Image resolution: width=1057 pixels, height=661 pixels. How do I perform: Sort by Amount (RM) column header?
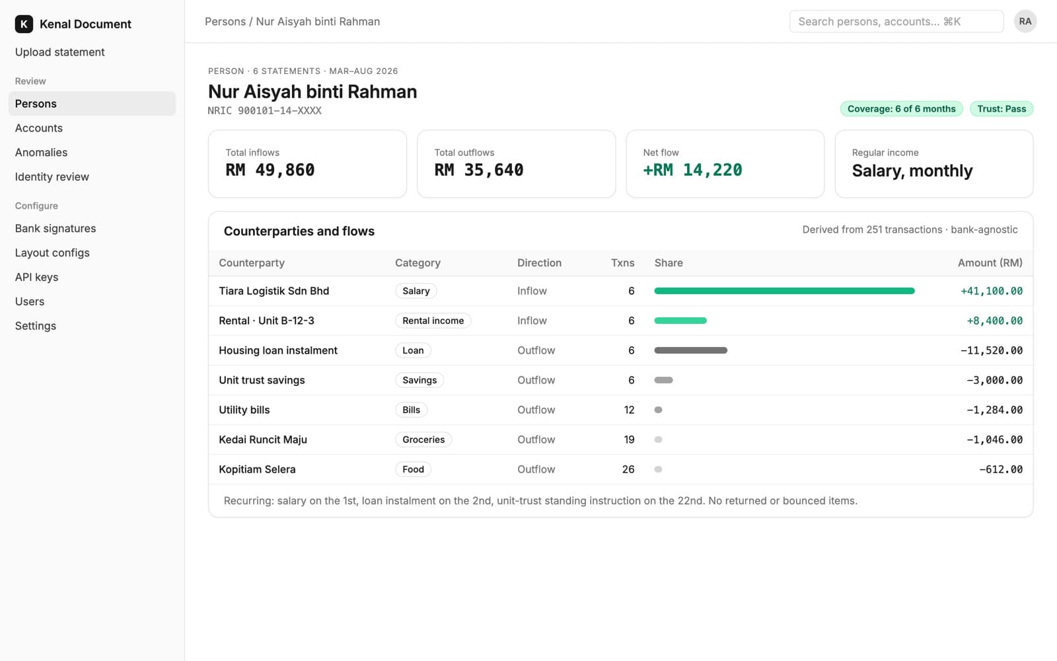coord(990,263)
